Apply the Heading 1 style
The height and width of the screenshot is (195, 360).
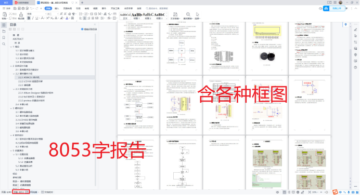pyautogui.click(x=136, y=16)
